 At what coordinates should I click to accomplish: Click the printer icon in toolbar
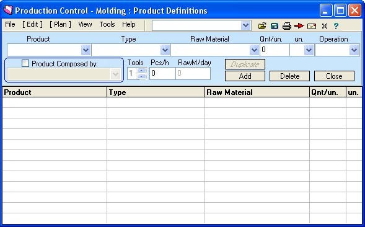[x=287, y=26]
